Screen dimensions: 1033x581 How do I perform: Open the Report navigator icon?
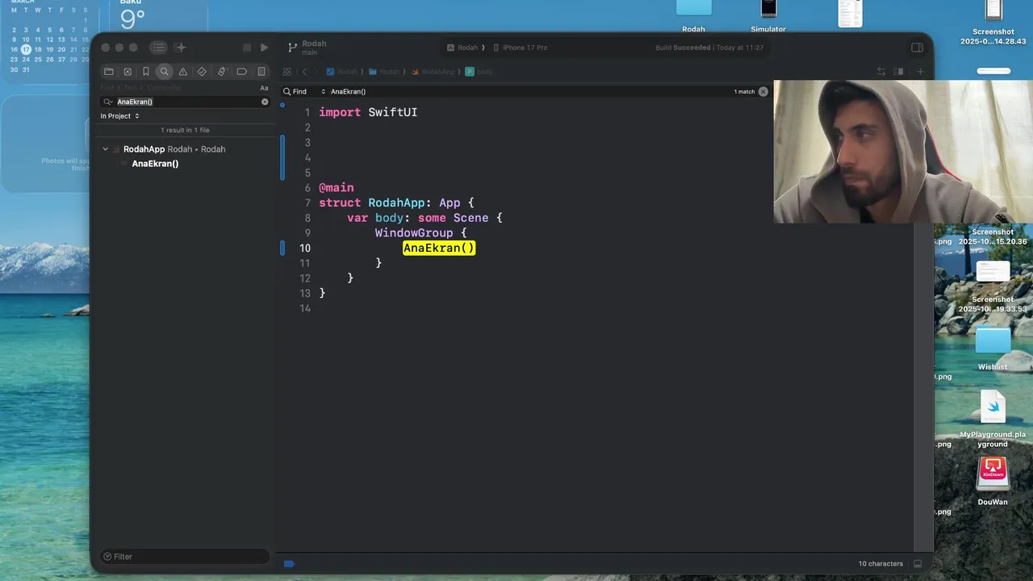tap(261, 72)
